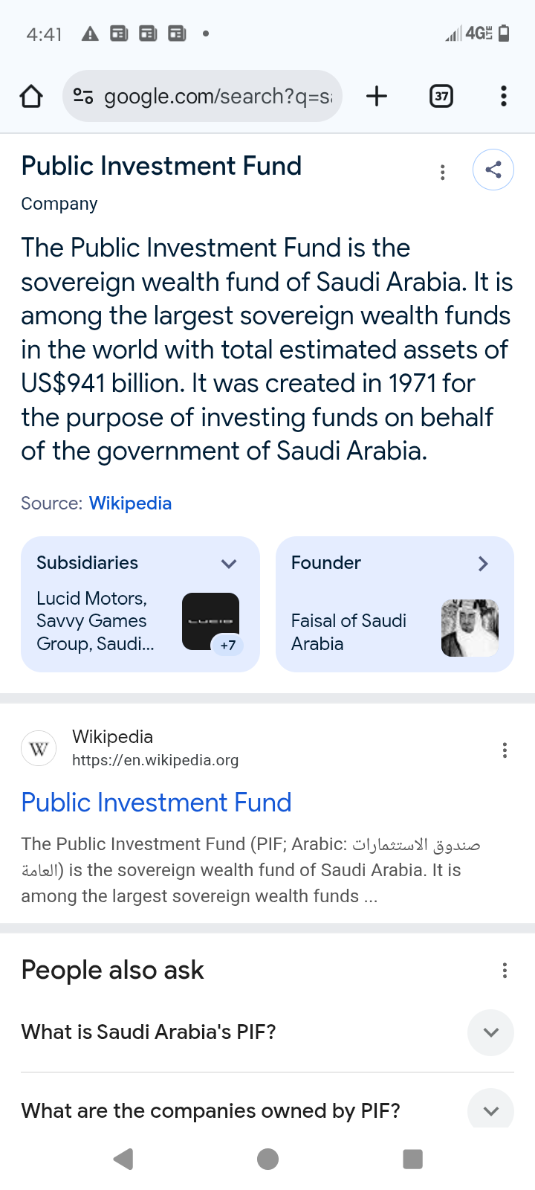This screenshot has height=1190, width=535.
Task: Open the Wikipedia source link
Action: pos(130,504)
